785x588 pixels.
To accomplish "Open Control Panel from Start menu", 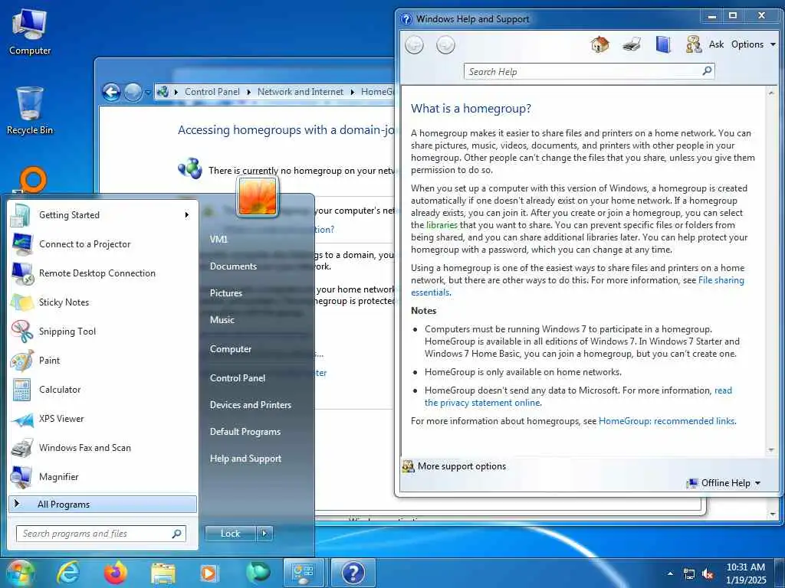I will point(238,378).
